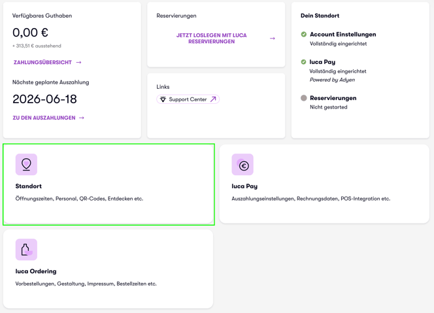
Task: Open the luca Pay card description text
Action: tap(311, 199)
